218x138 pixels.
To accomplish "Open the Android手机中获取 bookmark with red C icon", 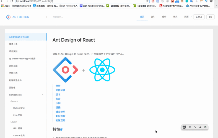I will click(x=171, y=6).
